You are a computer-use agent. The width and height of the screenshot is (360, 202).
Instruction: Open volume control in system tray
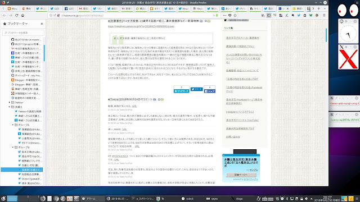pyautogui.click(x=306, y=199)
